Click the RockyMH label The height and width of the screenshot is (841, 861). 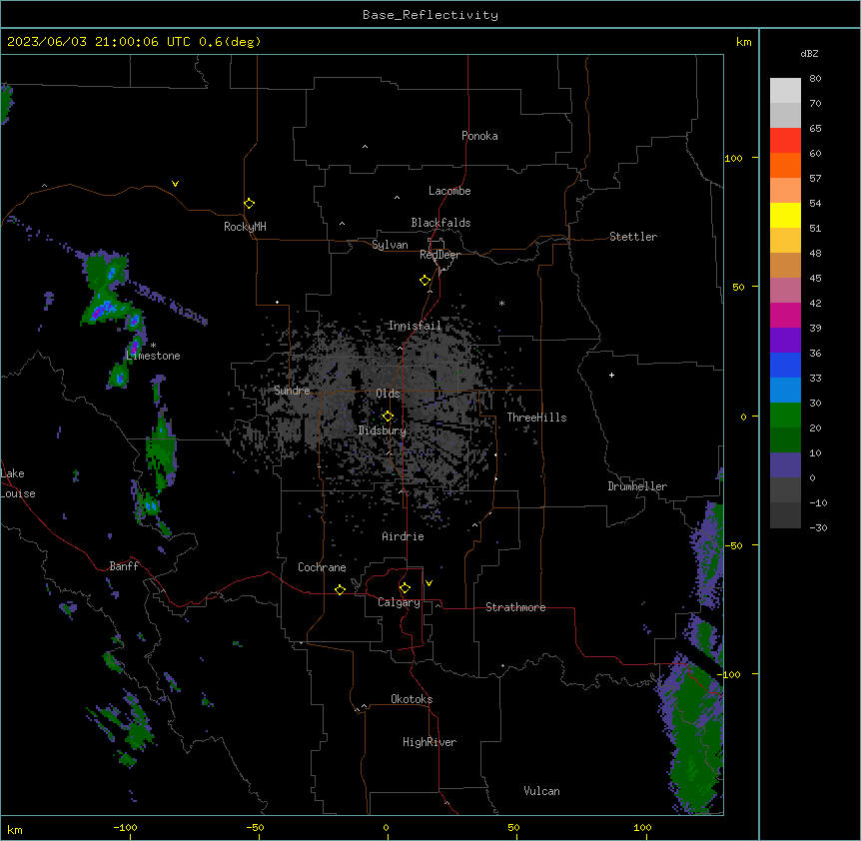(245, 227)
